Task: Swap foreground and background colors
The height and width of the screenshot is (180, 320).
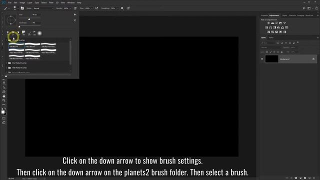Action: [5, 108]
